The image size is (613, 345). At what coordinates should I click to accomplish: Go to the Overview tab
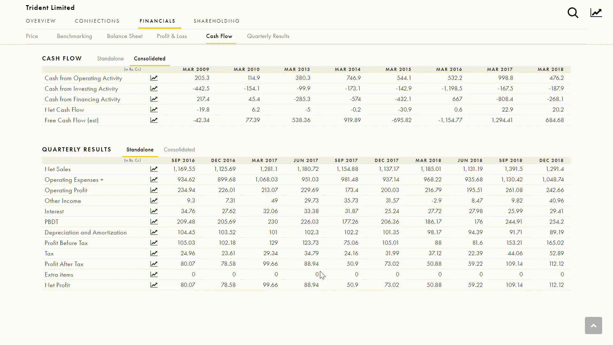(41, 21)
